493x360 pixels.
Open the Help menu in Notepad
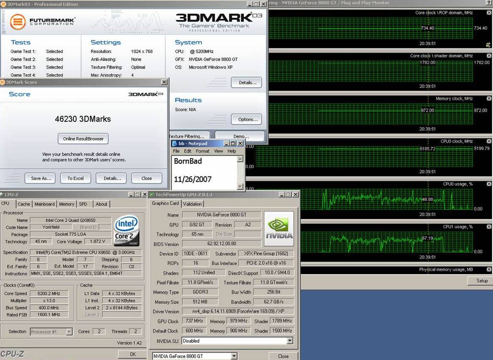pos(232,151)
